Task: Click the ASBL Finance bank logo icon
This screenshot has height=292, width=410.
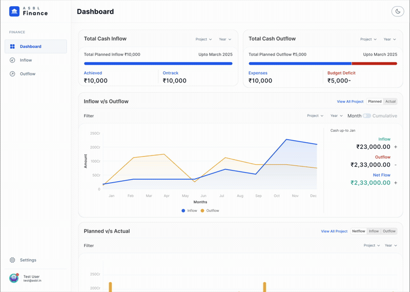Action: pyautogui.click(x=14, y=11)
